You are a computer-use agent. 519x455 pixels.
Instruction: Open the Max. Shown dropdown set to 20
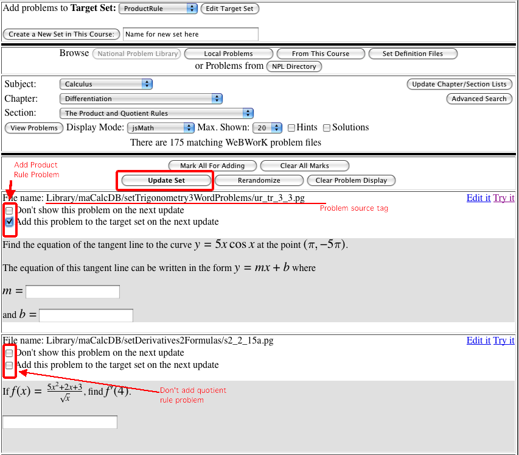coord(267,128)
